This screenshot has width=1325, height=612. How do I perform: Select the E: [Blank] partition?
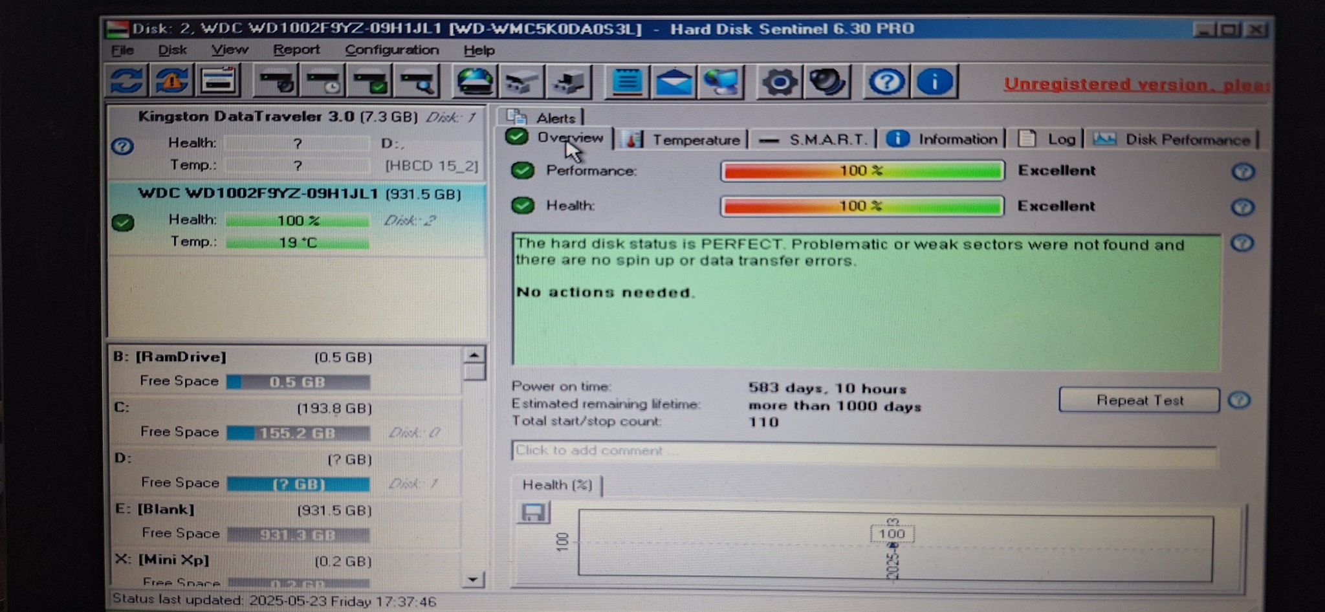pyautogui.click(x=285, y=522)
